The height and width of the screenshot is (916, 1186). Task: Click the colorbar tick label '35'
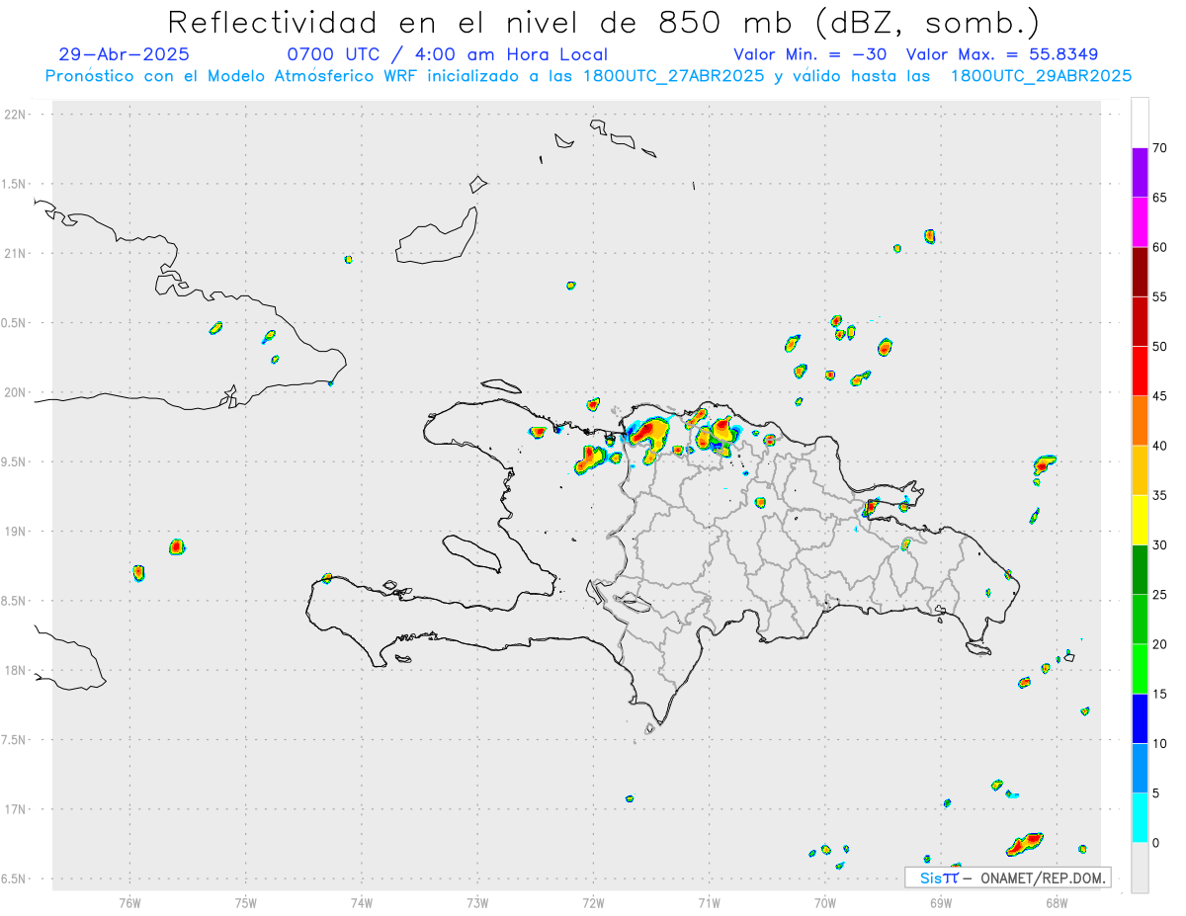pyautogui.click(x=1159, y=495)
